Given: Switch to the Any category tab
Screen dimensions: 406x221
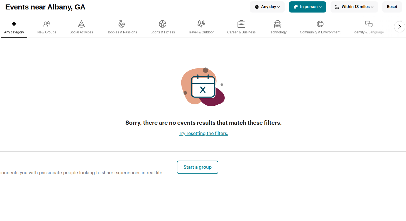Looking at the screenshot, I should click(x=14, y=28).
